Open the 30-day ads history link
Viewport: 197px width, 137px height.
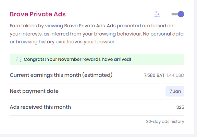(x=165, y=122)
